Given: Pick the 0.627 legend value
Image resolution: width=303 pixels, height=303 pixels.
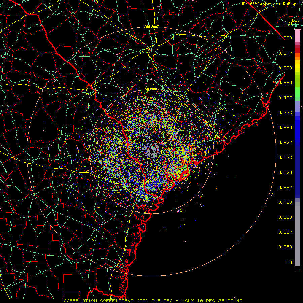Looking at the screenshot, I should pos(285,143).
